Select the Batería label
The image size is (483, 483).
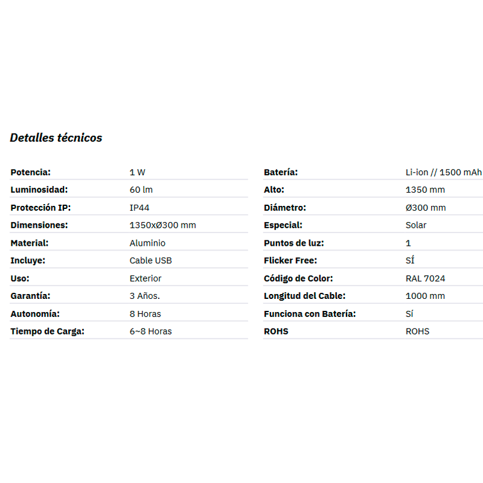click(x=281, y=172)
